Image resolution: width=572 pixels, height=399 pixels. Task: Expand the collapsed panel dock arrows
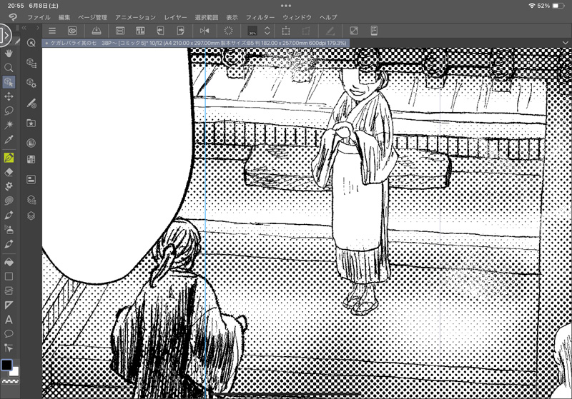pos(24,28)
